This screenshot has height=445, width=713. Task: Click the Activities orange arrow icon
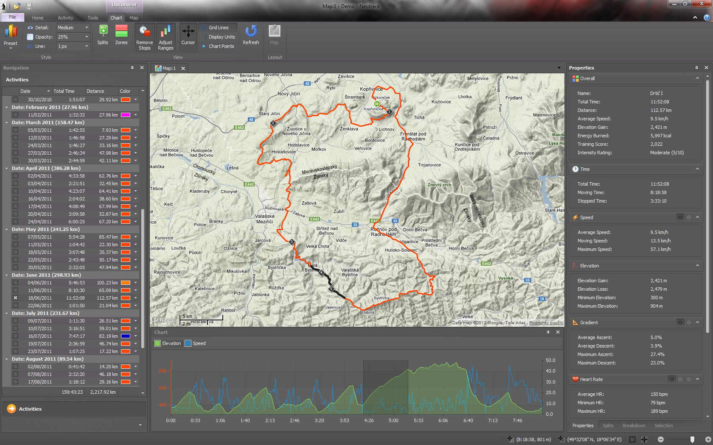(11, 409)
